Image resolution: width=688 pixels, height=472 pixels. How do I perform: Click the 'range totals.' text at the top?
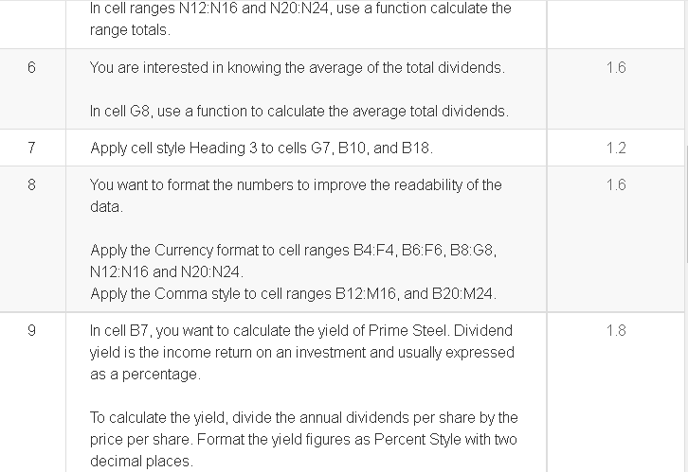click(x=130, y=29)
